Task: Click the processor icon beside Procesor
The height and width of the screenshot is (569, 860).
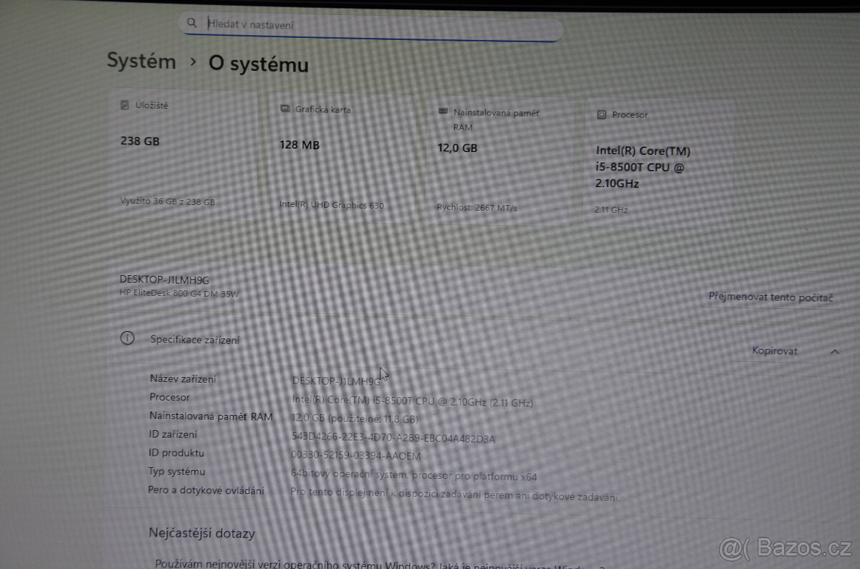Action: pos(601,115)
